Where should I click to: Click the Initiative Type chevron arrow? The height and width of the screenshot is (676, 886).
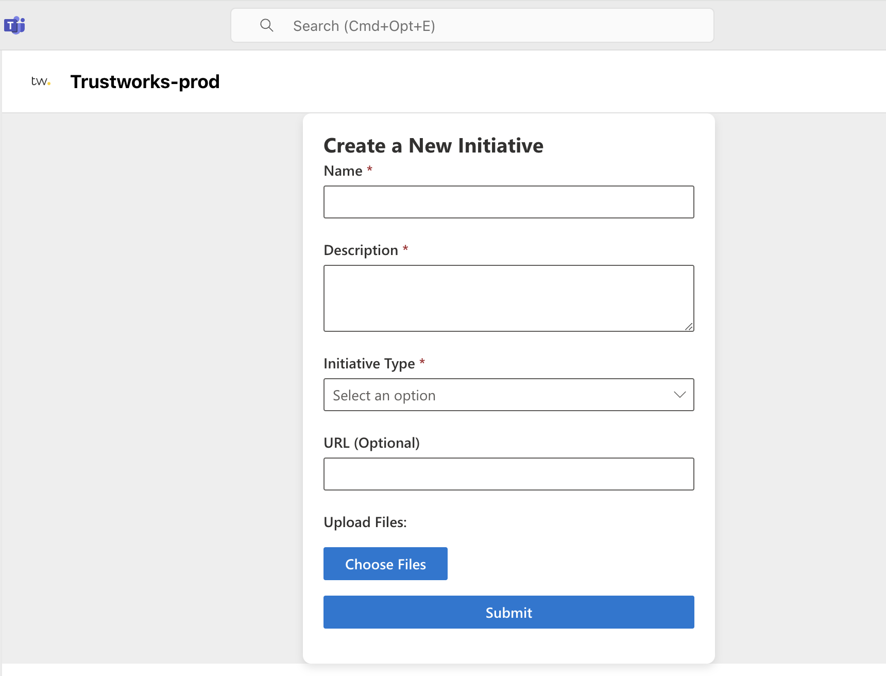680,395
